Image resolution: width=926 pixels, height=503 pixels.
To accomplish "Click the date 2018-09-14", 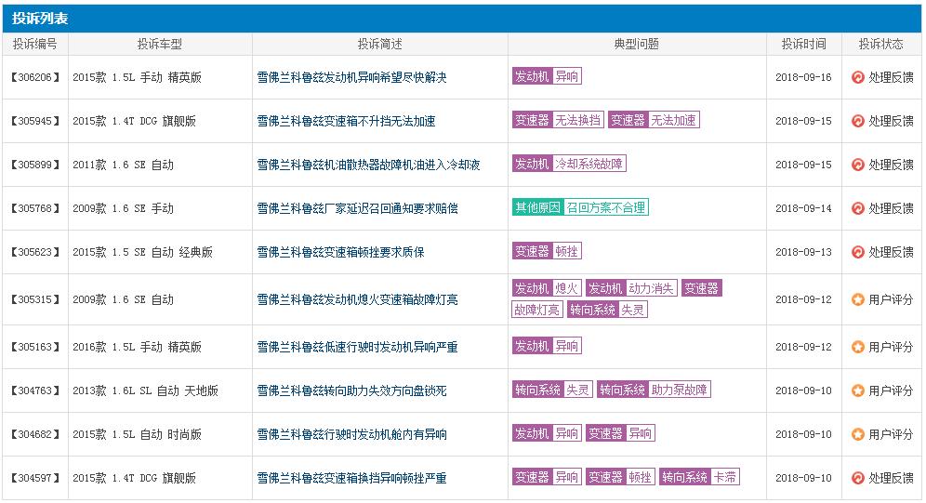I will 803,208.
